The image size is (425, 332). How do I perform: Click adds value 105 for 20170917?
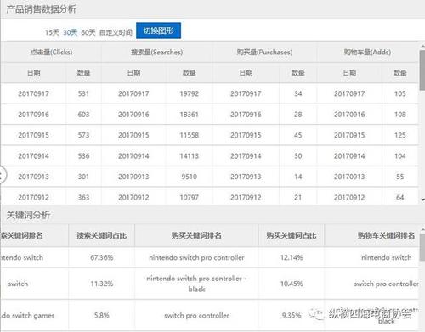pos(400,93)
